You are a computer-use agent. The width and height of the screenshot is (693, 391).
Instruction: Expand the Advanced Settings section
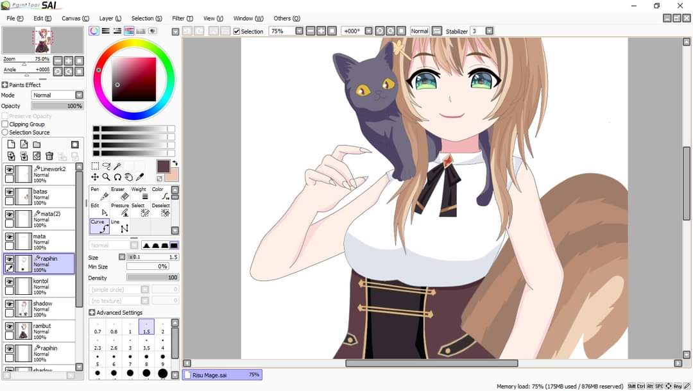(x=92, y=312)
